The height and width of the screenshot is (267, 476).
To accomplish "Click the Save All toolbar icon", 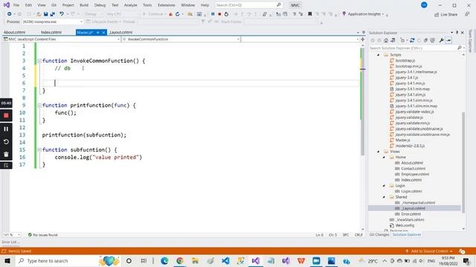I will [53, 14].
